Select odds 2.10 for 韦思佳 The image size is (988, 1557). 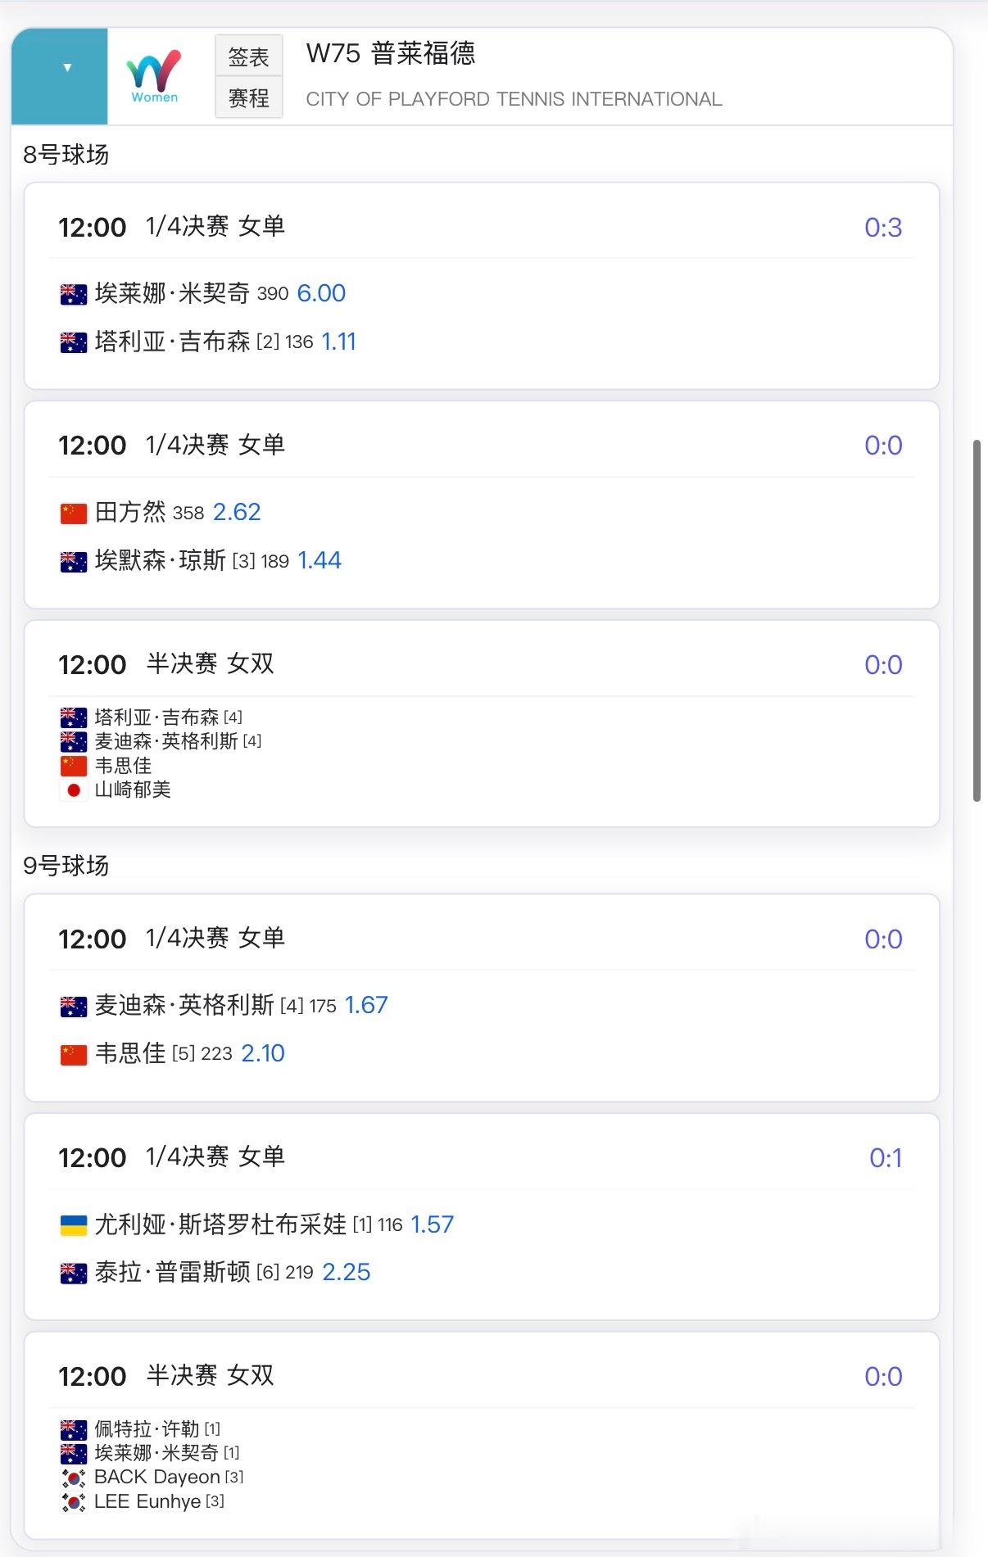point(263,1053)
